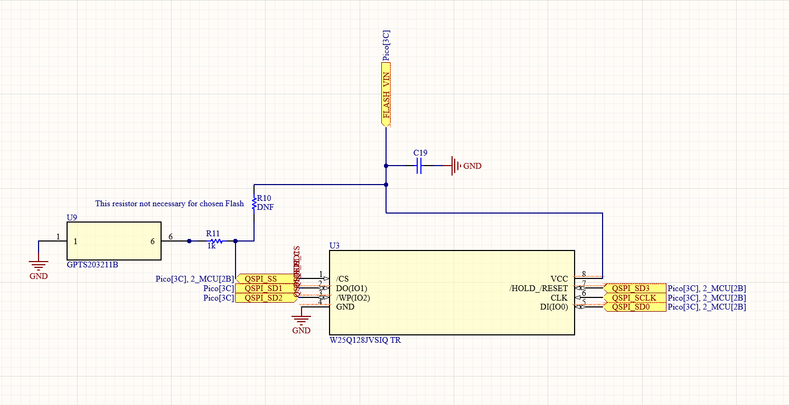
Task: Select the U9 component body
Action: click(114, 241)
